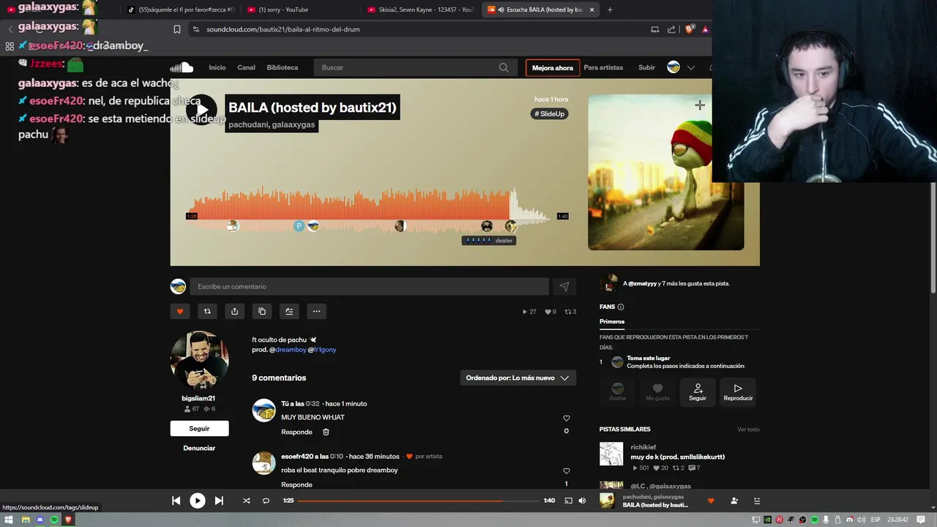Click the SoundCloud logo in the header
Screen dimensions: 937x527
click(182, 67)
